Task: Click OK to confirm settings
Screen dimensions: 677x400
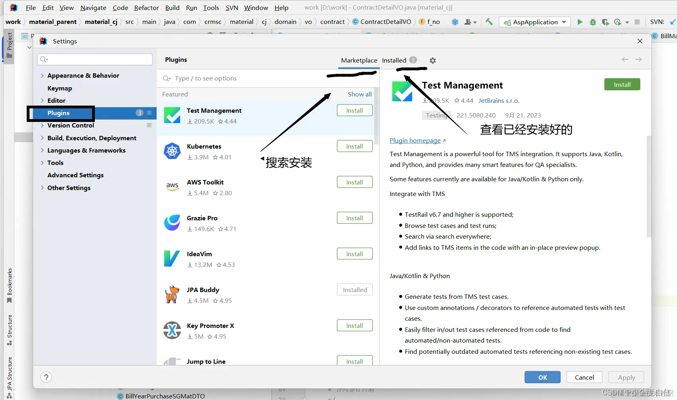Action: click(542, 377)
